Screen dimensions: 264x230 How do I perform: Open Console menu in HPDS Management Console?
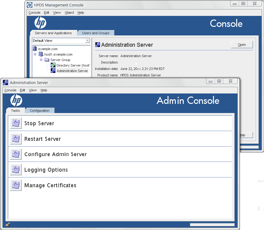click(x=34, y=13)
